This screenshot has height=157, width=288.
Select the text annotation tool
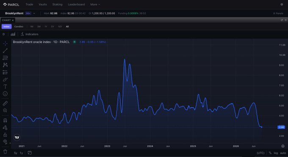pos(5,87)
